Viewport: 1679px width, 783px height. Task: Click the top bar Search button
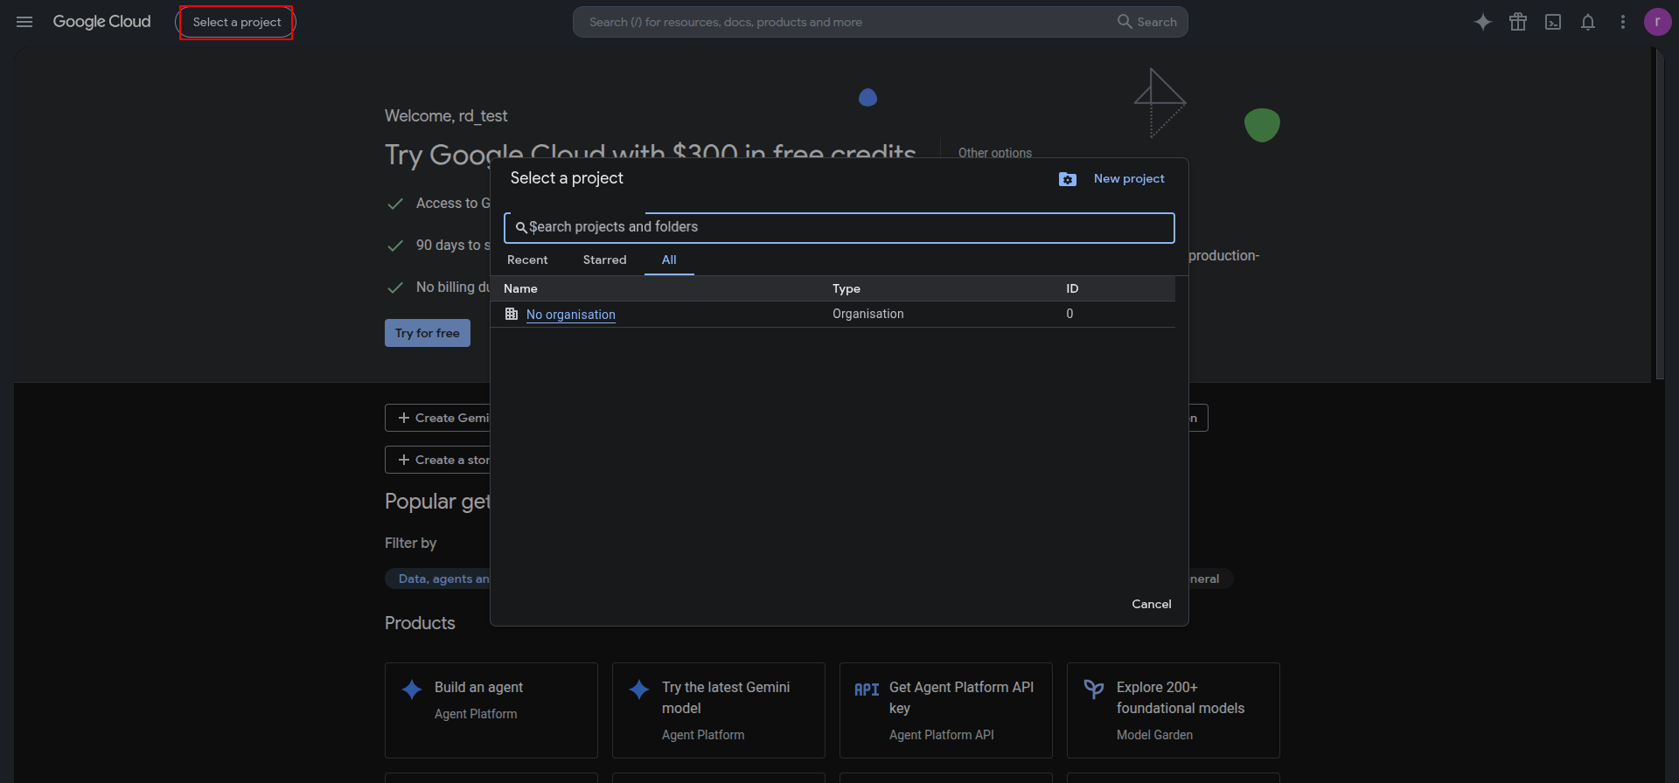coord(1147,22)
